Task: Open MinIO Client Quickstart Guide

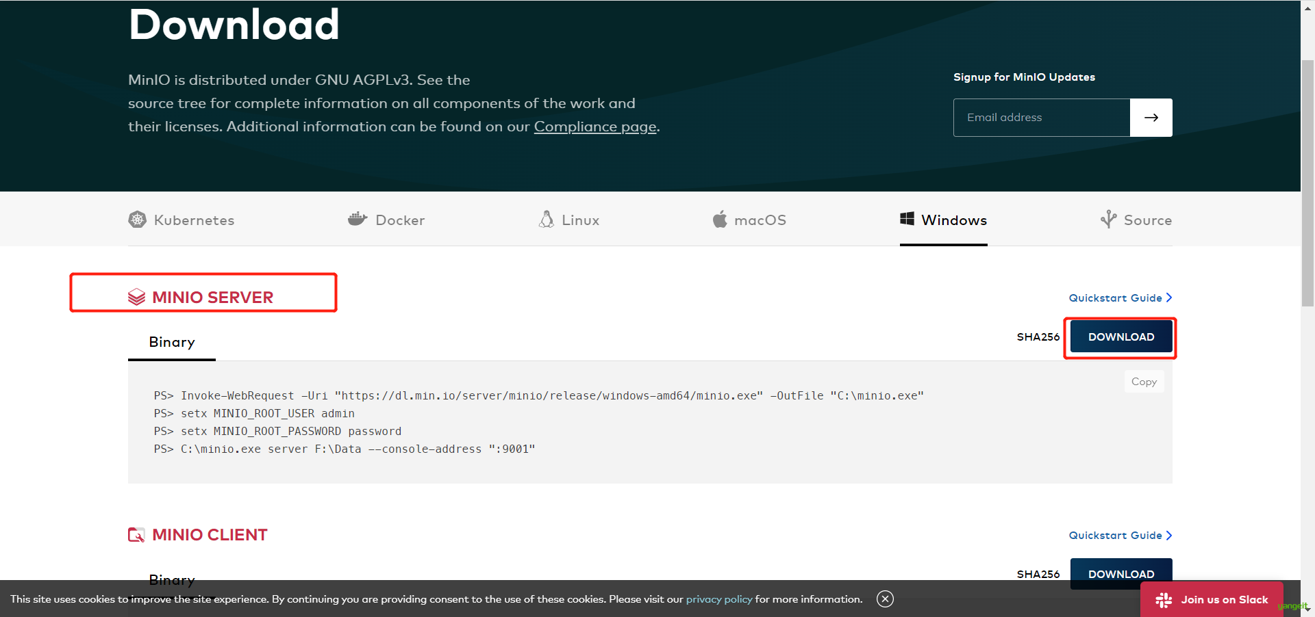Action: coord(1120,535)
